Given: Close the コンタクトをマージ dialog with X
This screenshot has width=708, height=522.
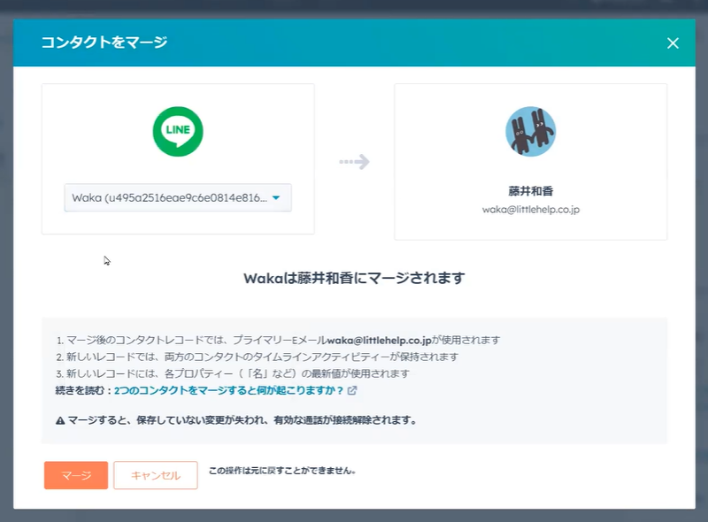Looking at the screenshot, I should [x=673, y=42].
